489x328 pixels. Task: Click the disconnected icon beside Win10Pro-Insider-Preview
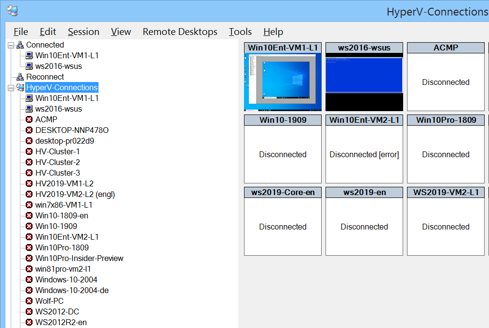[x=29, y=258]
